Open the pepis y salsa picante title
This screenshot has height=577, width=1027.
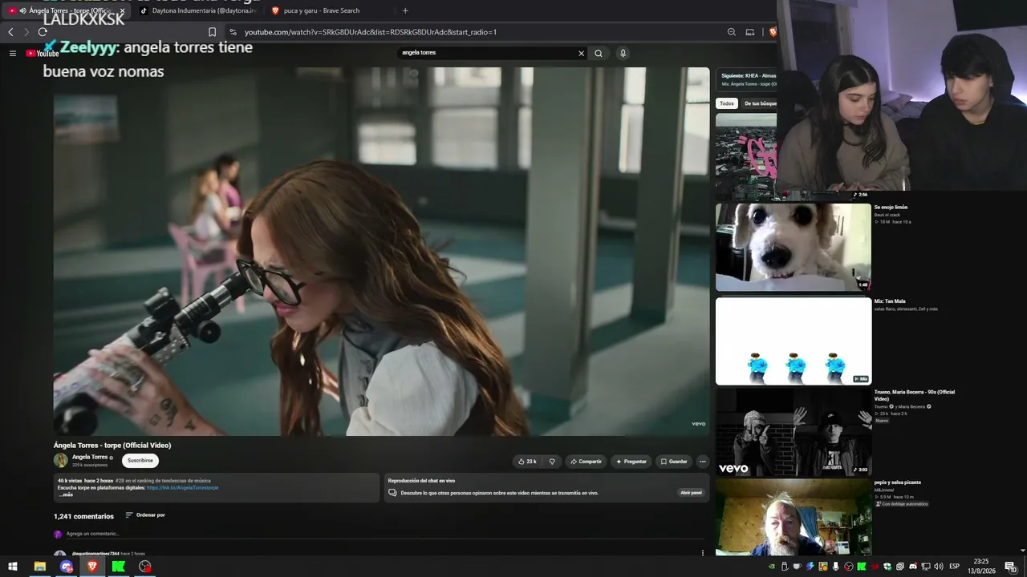(898, 482)
